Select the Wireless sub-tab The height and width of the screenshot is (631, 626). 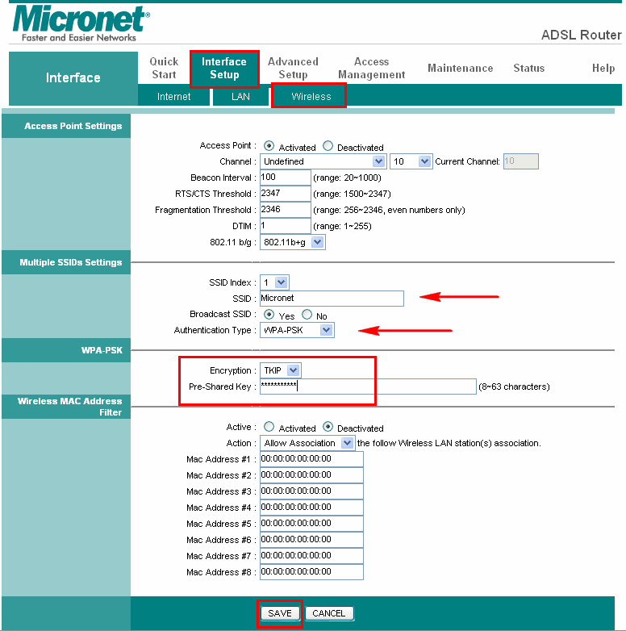point(311,97)
